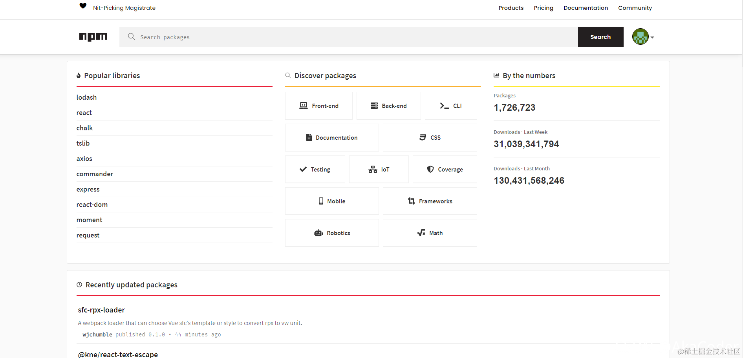Viewport: 743px width, 358px height.
Task: Open the @kne/react-text-escape package
Action: (x=118, y=354)
